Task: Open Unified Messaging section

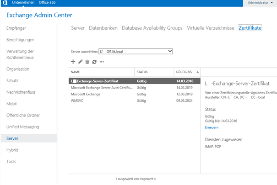Action: tap(23, 127)
